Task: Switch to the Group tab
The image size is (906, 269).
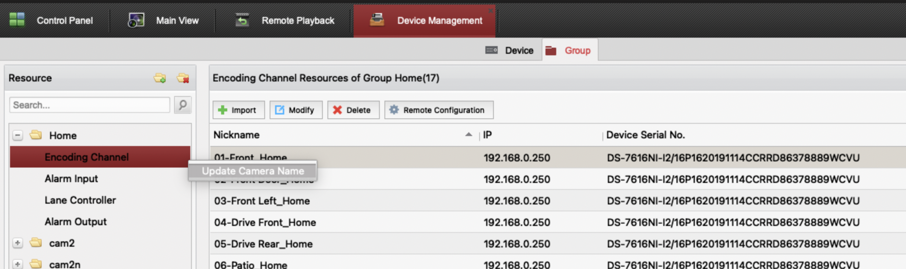Action: pyautogui.click(x=570, y=50)
